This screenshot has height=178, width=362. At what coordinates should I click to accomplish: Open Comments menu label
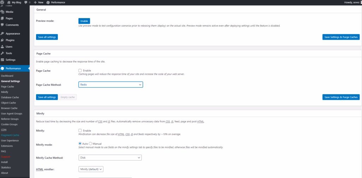pyautogui.click(x=12, y=25)
